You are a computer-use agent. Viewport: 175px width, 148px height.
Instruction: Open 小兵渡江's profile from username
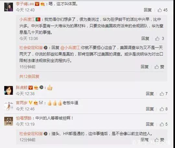[27, 19]
